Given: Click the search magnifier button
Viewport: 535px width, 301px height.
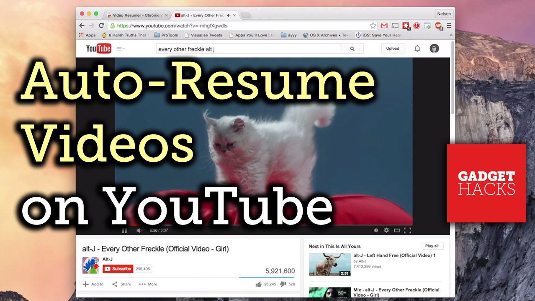Looking at the screenshot, I should click(352, 48).
